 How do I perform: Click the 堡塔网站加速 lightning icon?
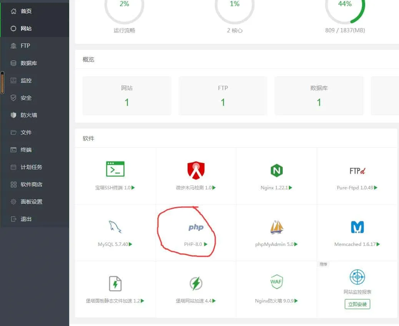[196, 283]
